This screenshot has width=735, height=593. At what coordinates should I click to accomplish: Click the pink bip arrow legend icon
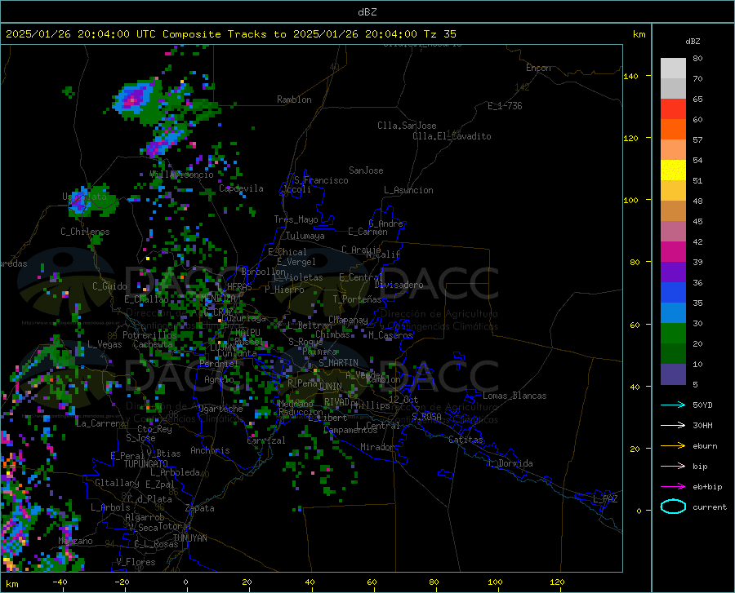(673, 467)
